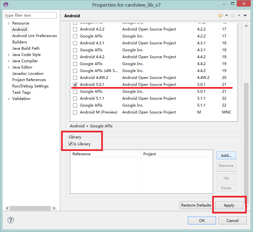Expand the Validation node
The width and height of the screenshot is (253, 232).
(x=9, y=99)
